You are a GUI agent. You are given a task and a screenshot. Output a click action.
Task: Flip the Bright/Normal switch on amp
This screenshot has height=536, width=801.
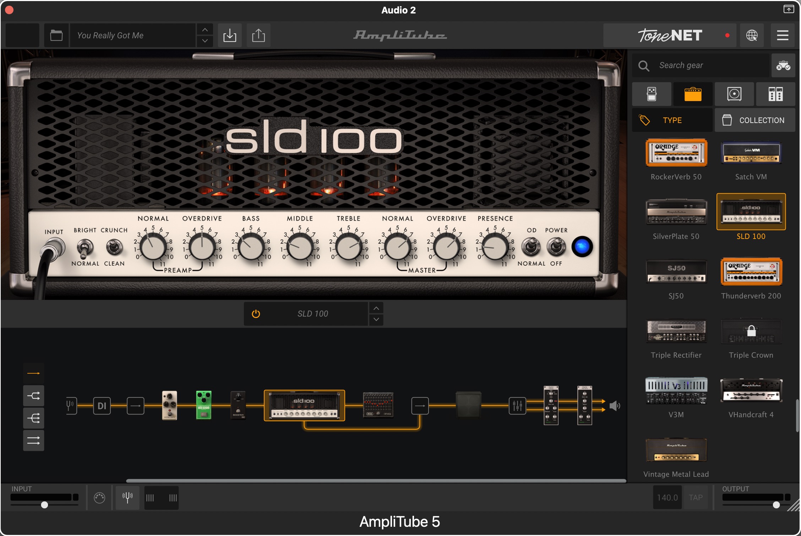point(85,248)
